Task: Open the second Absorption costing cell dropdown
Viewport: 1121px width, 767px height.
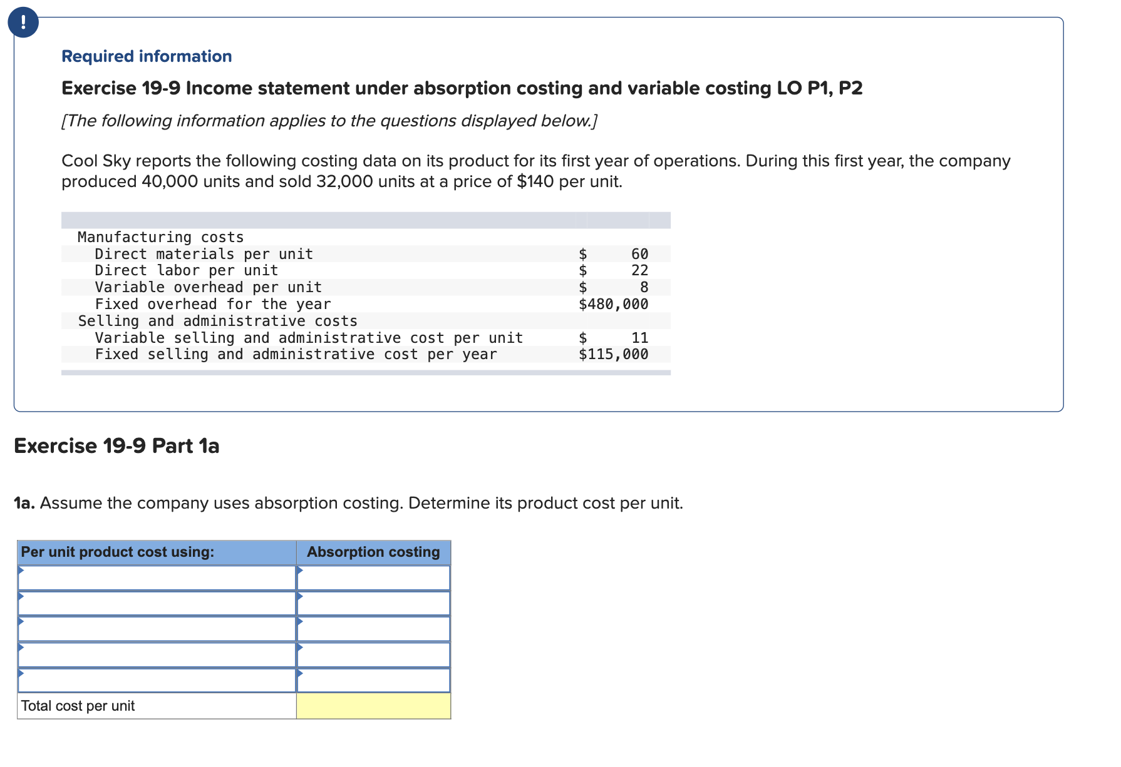Action: [373, 603]
